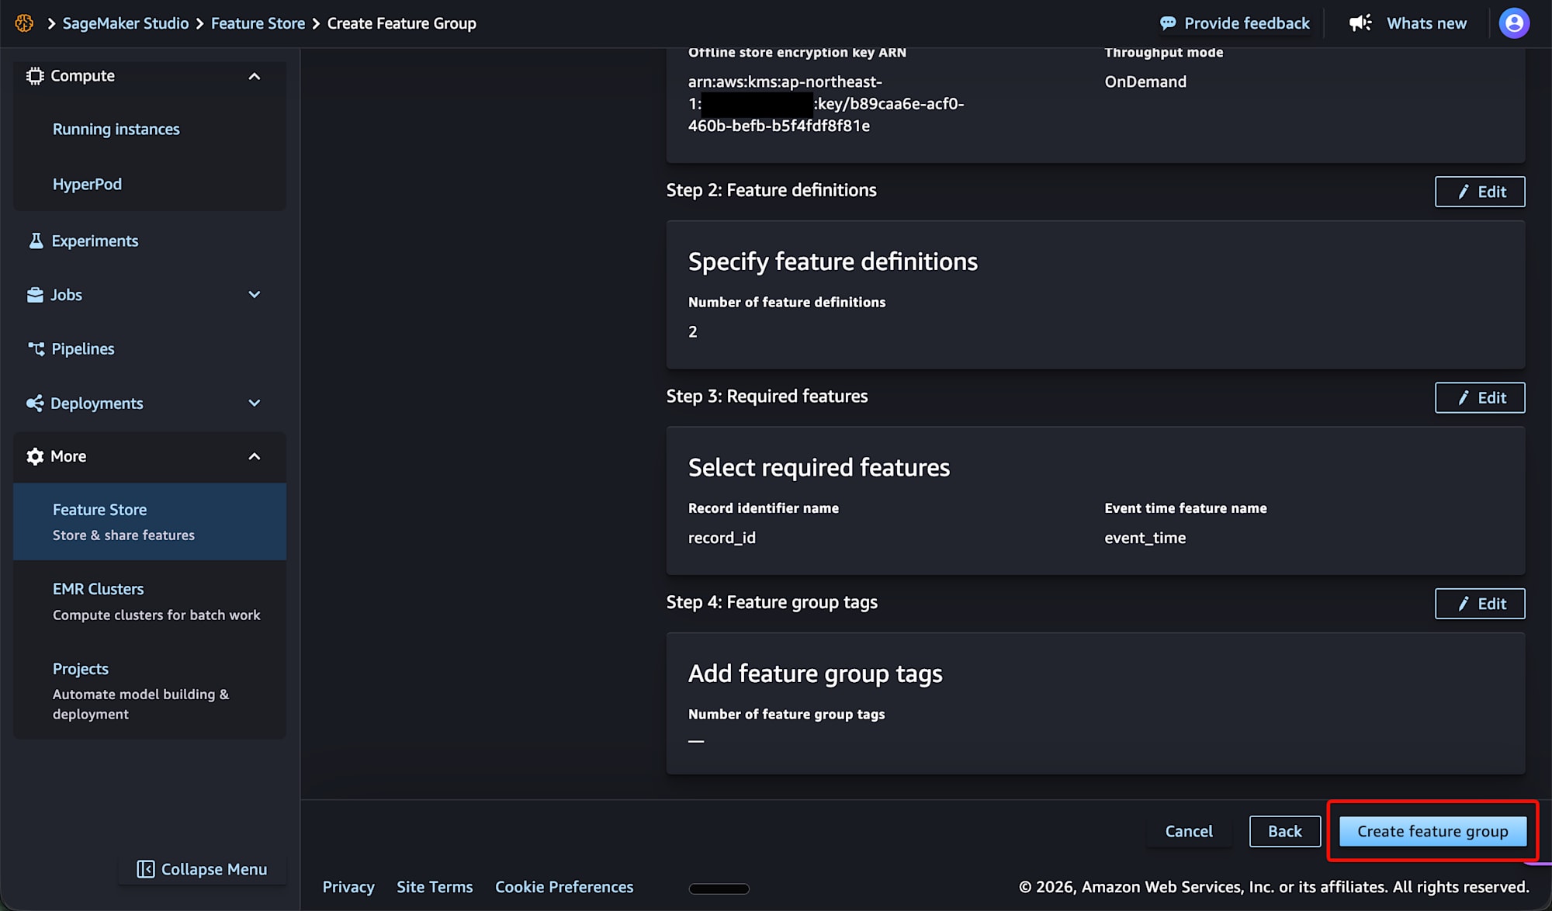Click the record_id record identifier value

[x=722, y=538]
